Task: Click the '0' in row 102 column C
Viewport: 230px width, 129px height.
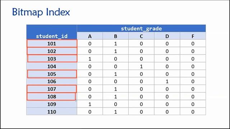Action: pyautogui.click(x=141, y=51)
